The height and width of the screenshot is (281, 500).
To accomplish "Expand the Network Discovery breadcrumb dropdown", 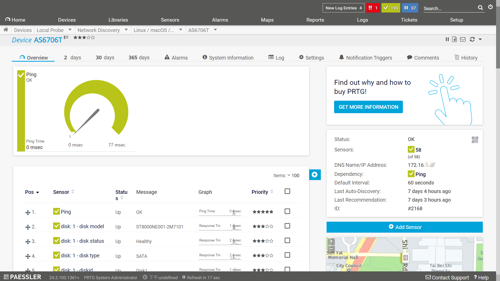I will [x=126, y=30].
